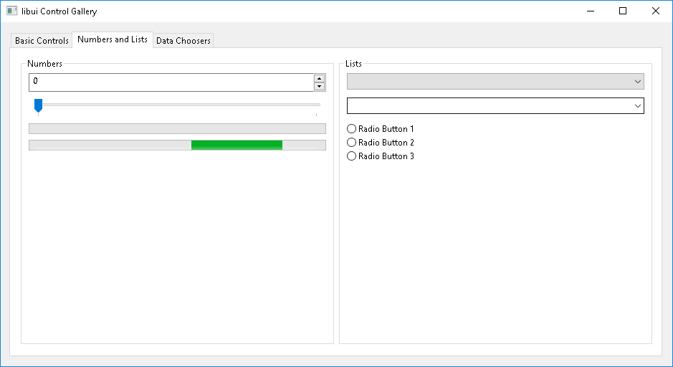Click the Numbers group label

pos(44,64)
